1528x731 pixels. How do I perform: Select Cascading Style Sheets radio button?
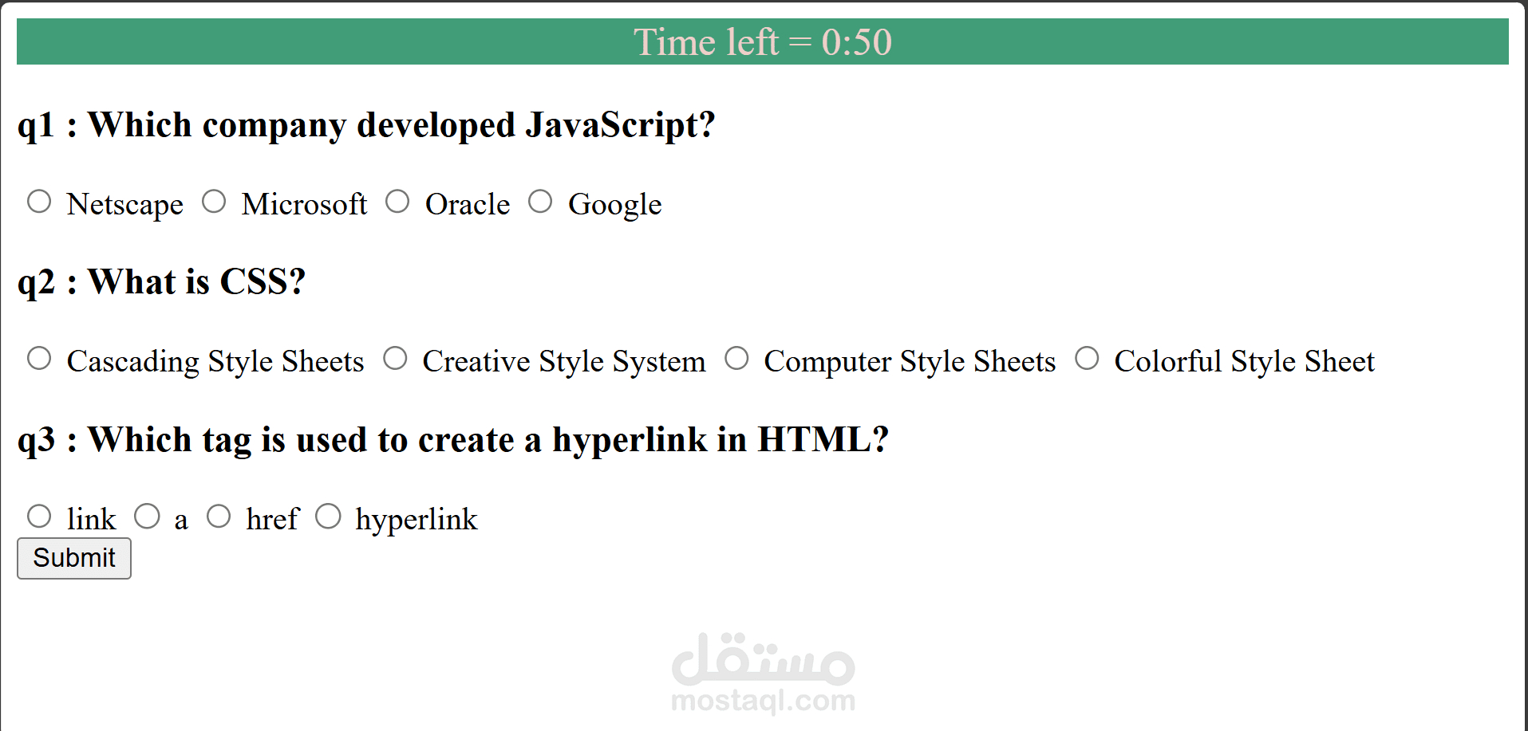tap(39, 358)
